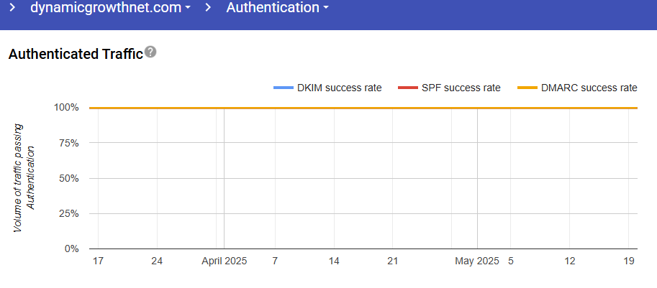This screenshot has height=288, width=657.
Task: Select the May 2025 x-axis label
Action: coord(476,261)
